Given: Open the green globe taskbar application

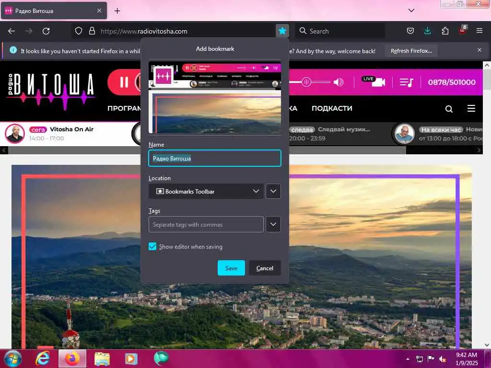Looking at the screenshot, I should tap(161, 358).
